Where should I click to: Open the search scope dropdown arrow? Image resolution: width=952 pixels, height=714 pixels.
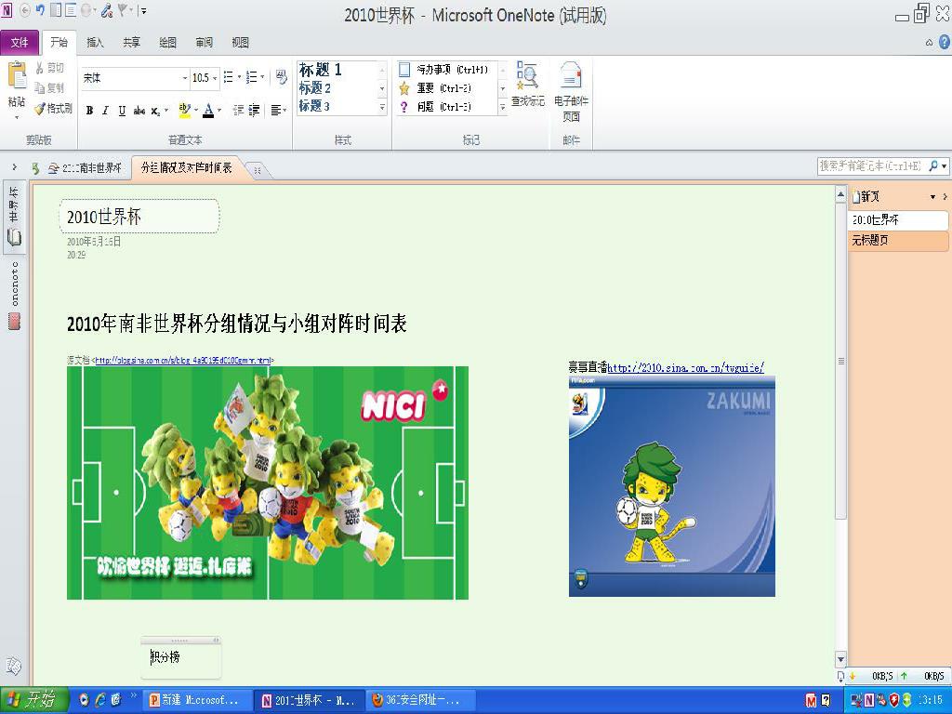(x=945, y=165)
